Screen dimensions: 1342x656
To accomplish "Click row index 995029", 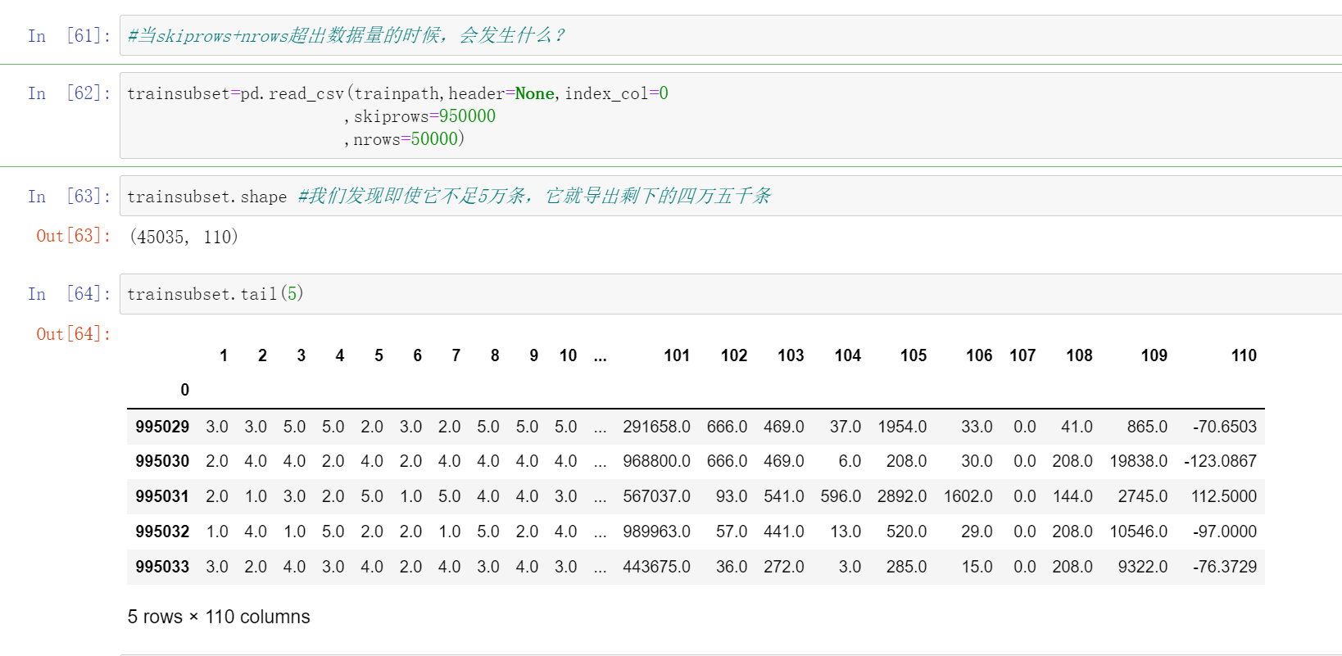I will [x=162, y=427].
